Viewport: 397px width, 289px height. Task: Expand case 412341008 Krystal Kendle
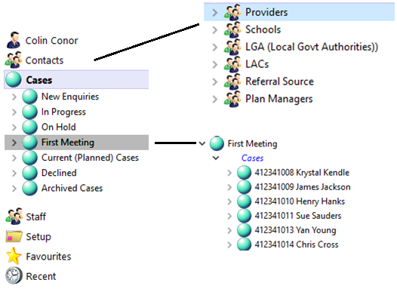tap(229, 173)
